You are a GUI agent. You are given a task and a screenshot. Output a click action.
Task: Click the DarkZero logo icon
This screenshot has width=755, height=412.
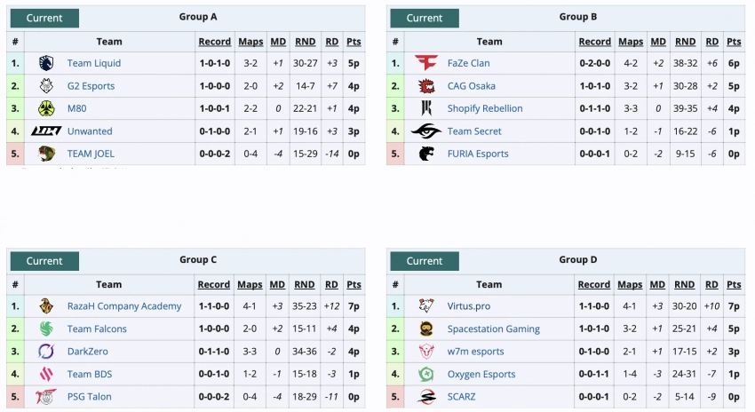click(x=46, y=352)
